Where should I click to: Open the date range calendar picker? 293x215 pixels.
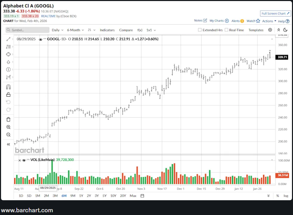click(x=142, y=196)
